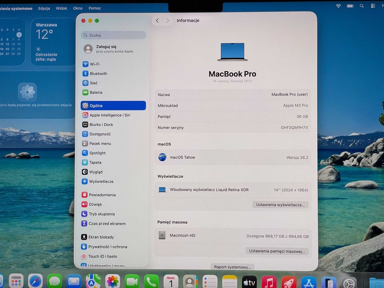The width and height of the screenshot is (384, 288).
Task: Click the battery status menu bar icon
Action: [x=350, y=6]
